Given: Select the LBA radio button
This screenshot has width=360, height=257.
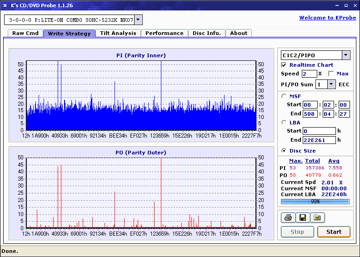Looking at the screenshot, I should pyautogui.click(x=284, y=122).
